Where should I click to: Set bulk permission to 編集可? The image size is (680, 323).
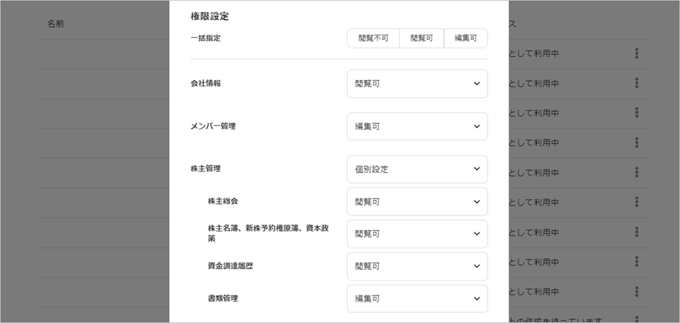tap(465, 38)
